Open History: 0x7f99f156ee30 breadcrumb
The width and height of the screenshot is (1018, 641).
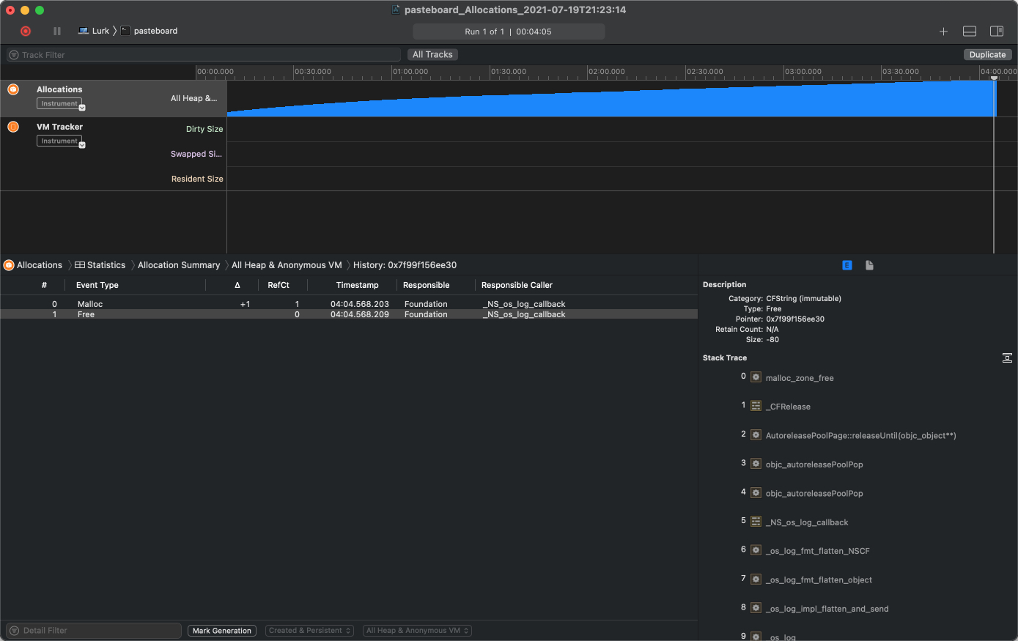click(405, 265)
